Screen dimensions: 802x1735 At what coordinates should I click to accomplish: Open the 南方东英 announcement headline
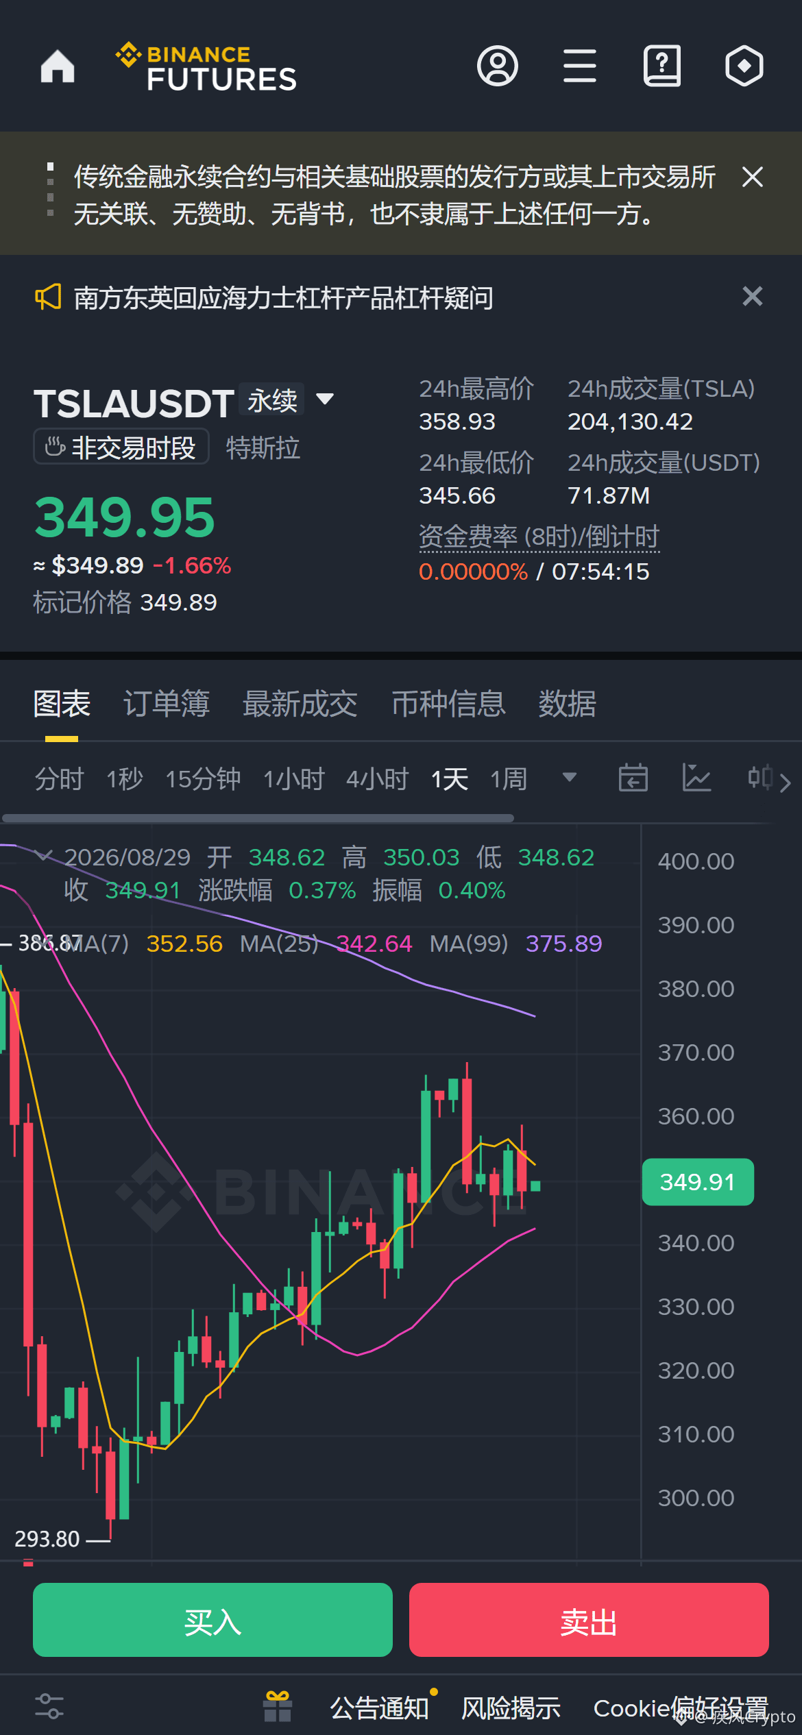pyautogui.click(x=283, y=298)
